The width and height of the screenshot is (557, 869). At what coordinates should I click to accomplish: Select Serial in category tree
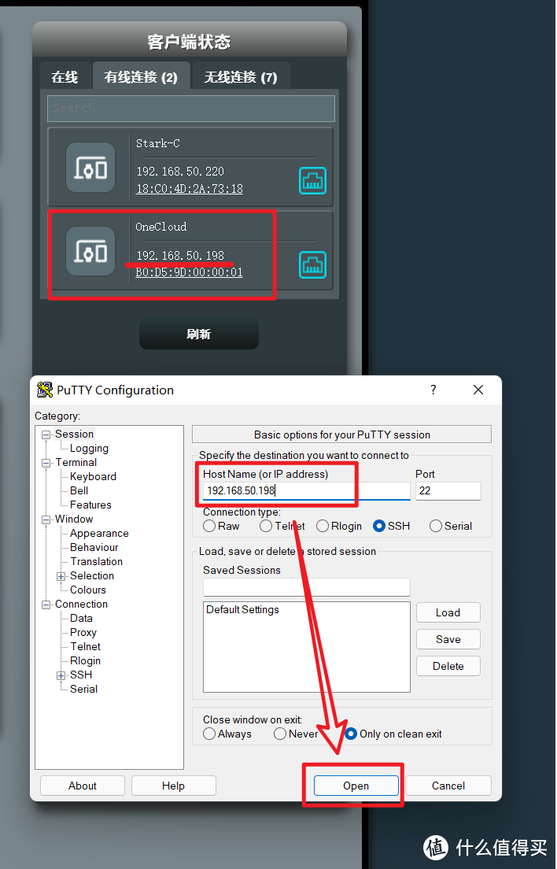(x=83, y=689)
